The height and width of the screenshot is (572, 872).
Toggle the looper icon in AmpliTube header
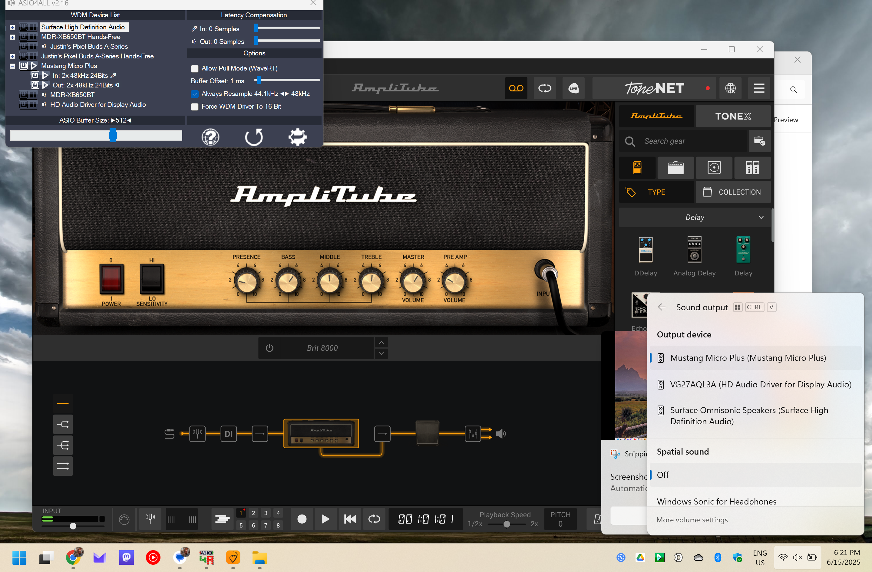(x=544, y=88)
